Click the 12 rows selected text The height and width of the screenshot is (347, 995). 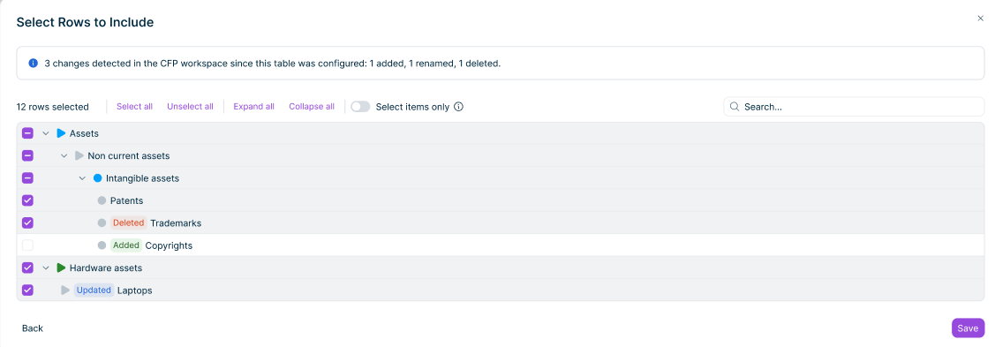click(53, 107)
